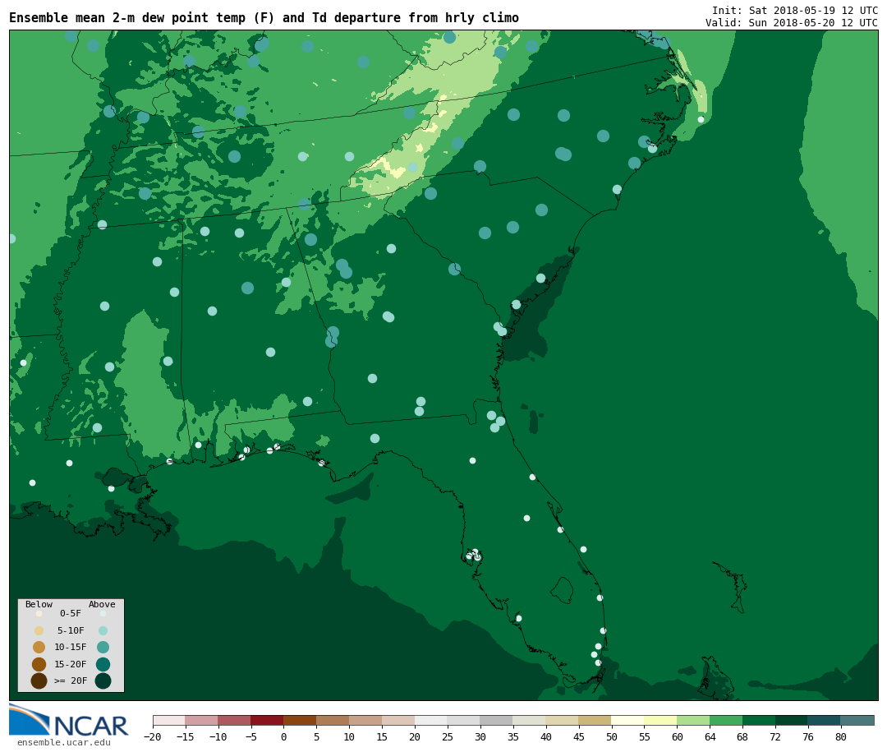This screenshot has height=752, width=887.
Task: Click the gray swatch between 30 and 35
Action: [497, 720]
